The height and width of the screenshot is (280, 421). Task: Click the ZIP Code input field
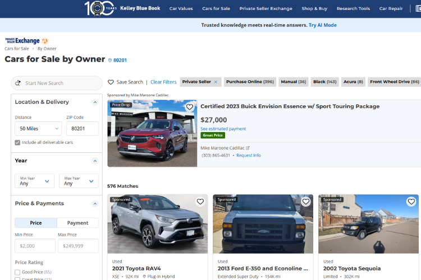click(x=83, y=129)
